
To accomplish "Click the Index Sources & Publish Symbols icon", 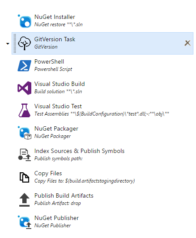I will [24, 155].
